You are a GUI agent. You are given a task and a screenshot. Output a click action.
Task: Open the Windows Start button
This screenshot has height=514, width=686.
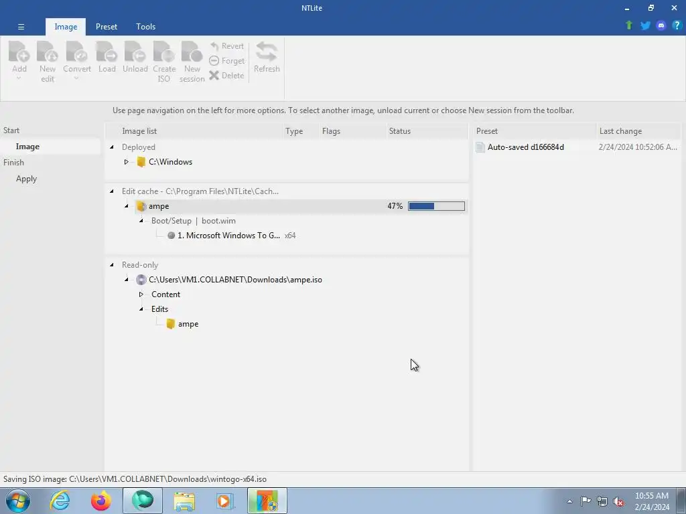coord(18,501)
